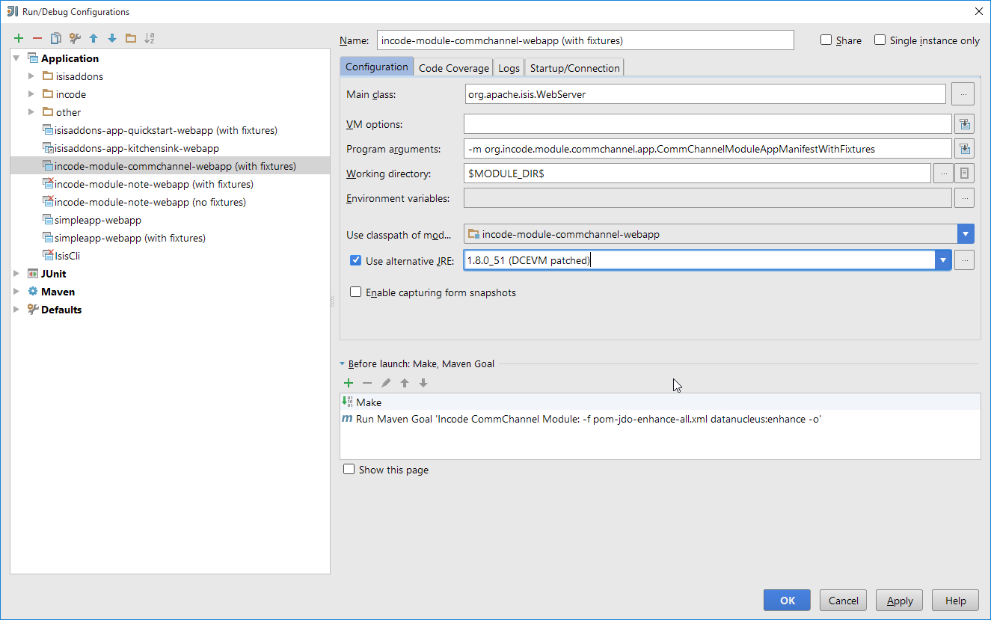Click the Edit Defaults wrench icon
Image resolution: width=991 pixels, height=620 pixels.
pos(75,38)
